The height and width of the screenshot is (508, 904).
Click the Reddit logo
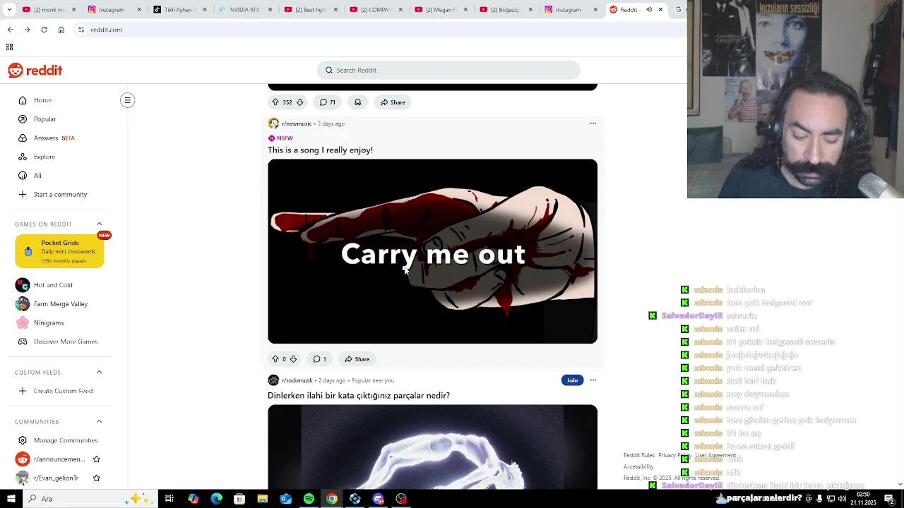[35, 71]
